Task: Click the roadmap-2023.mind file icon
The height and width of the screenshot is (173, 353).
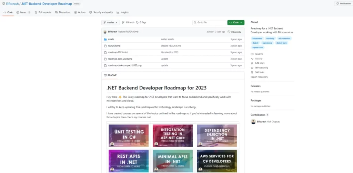Action: tap(105, 52)
